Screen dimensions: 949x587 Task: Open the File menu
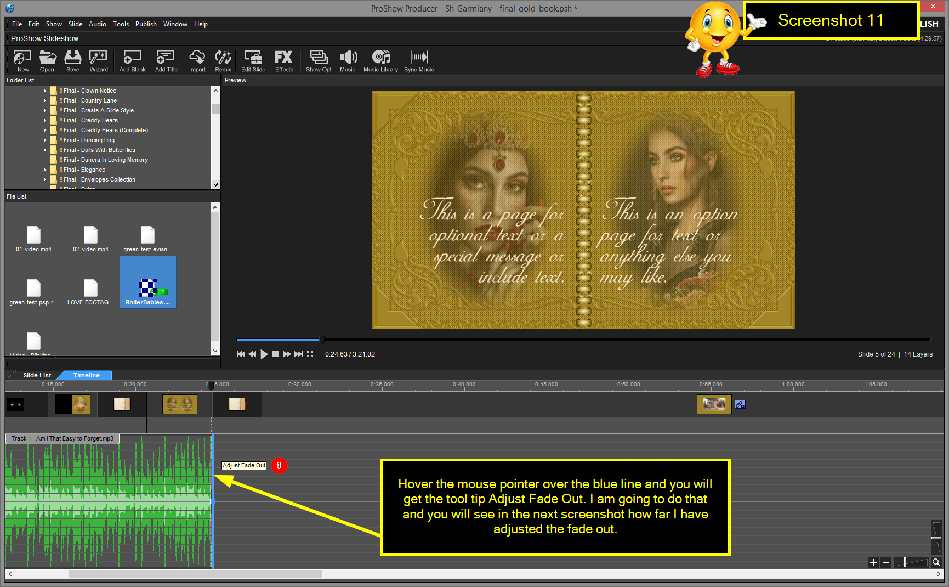17,24
